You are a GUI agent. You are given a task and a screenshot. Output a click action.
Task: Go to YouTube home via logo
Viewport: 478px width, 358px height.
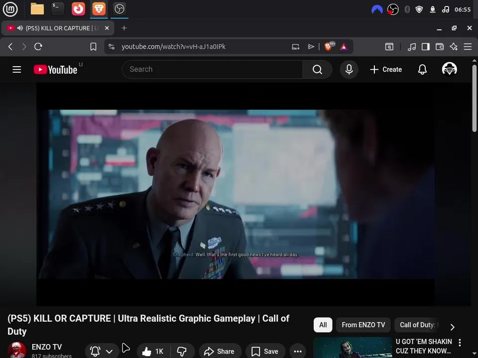pos(55,70)
